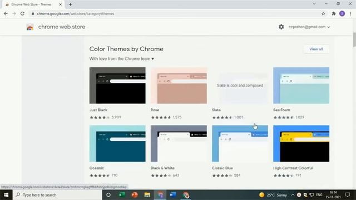Open the Black & White theme thumbnail
Image resolution: width=356 pixels, height=200 pixels.
(x=179, y=143)
